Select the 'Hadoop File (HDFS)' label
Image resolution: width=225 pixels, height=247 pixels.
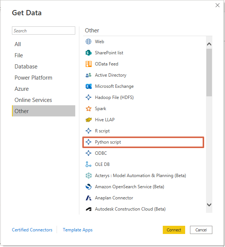click(114, 97)
